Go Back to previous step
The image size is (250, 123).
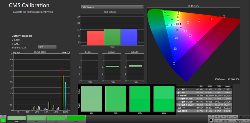223,121
